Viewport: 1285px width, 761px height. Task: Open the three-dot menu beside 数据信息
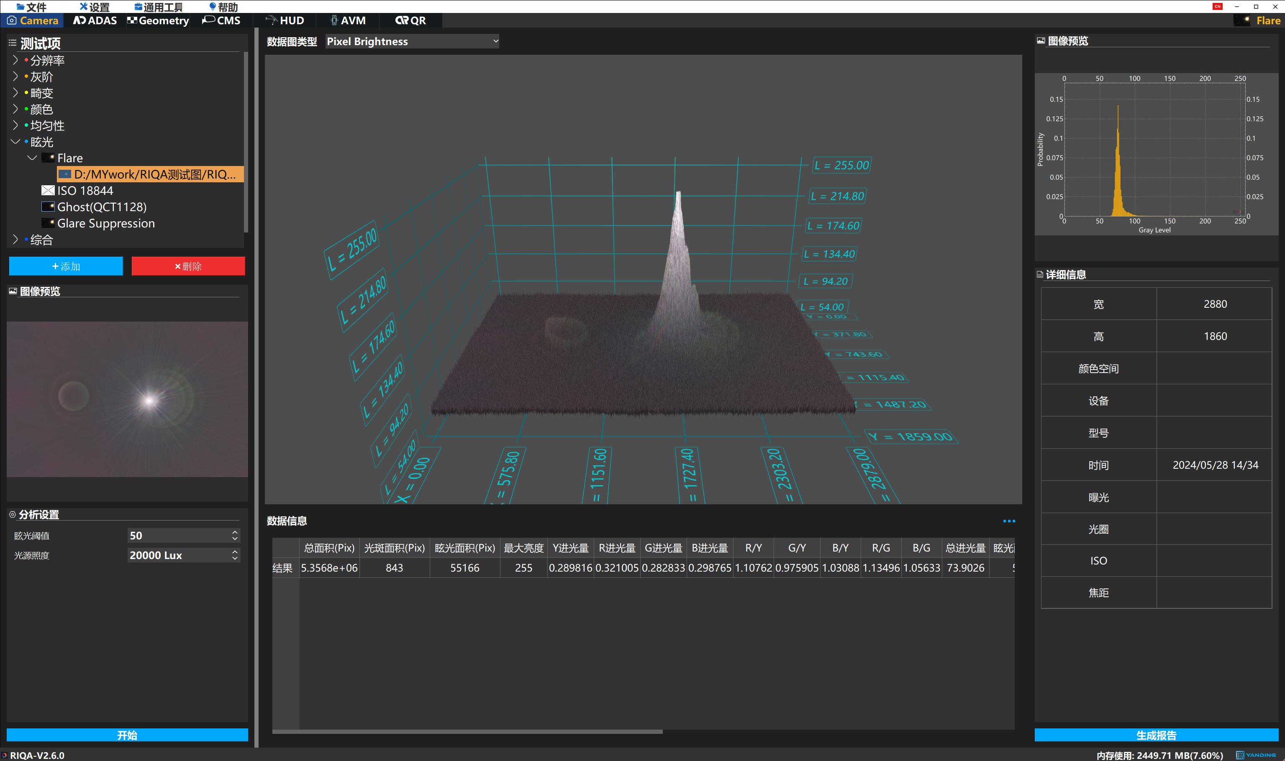point(1008,521)
